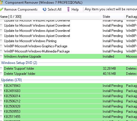137x121 pixels.
Task: Select the KB2506212 update name
Action: [x=12, y=101]
